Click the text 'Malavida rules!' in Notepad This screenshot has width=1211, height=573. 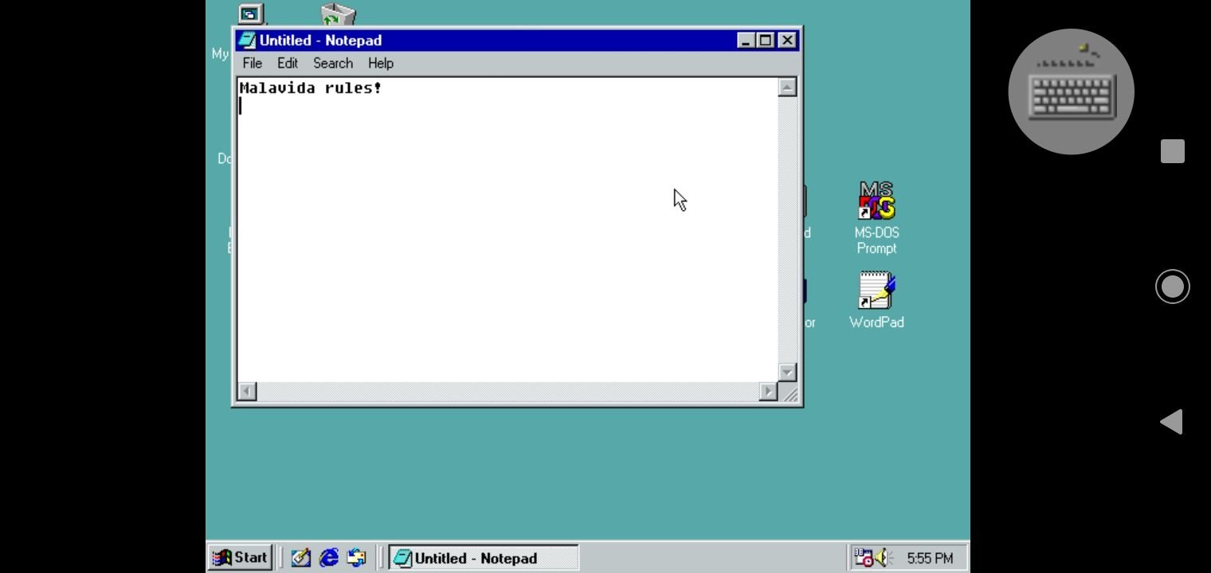coord(311,88)
